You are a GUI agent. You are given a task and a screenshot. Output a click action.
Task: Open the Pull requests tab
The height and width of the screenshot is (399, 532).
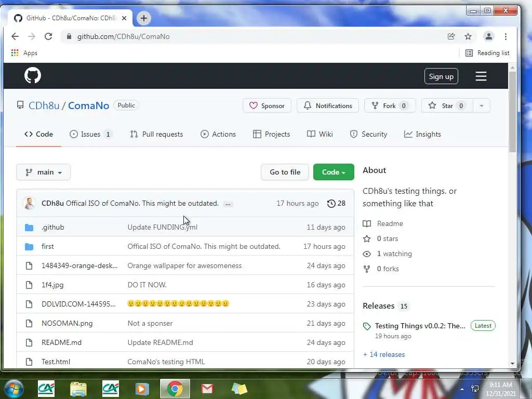(x=156, y=134)
